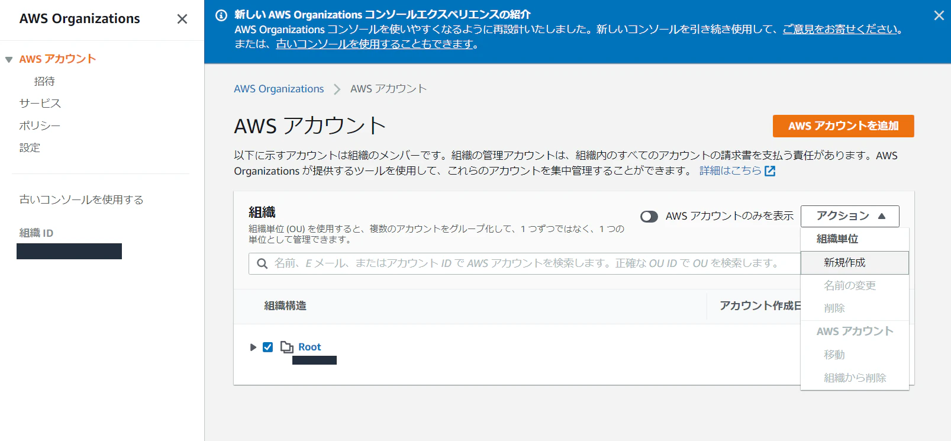Screen dimensions: 951x441
Task: Collapse the AWS アカウント sidebar section arrow
Action: (x=9, y=59)
